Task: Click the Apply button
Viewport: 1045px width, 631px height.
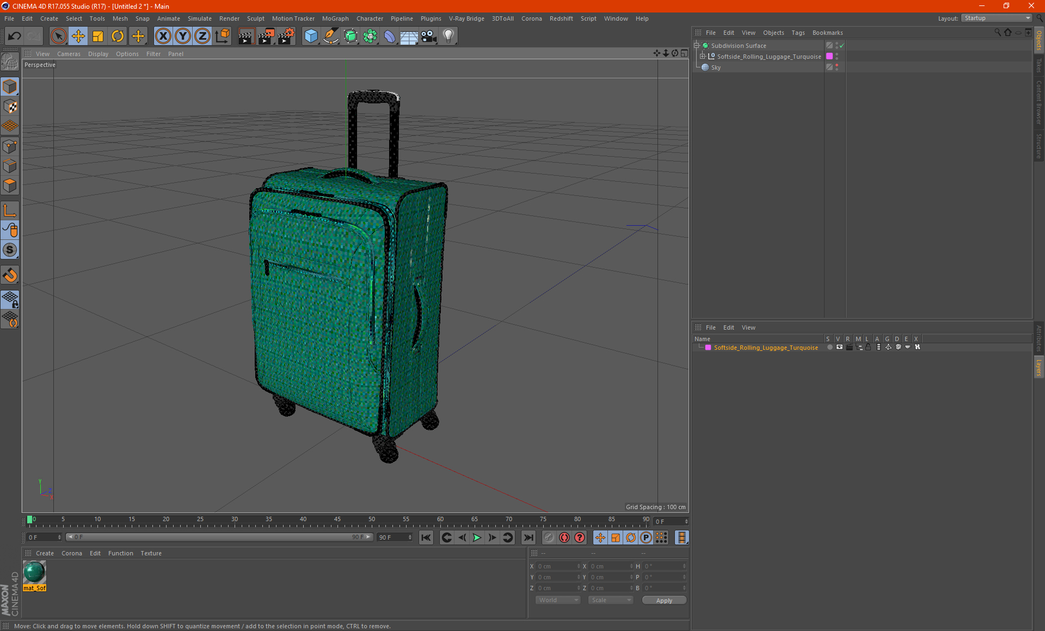Action: (x=664, y=601)
